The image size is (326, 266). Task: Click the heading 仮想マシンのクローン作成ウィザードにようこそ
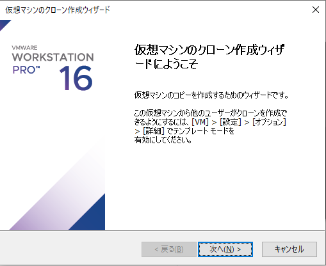(x=209, y=57)
